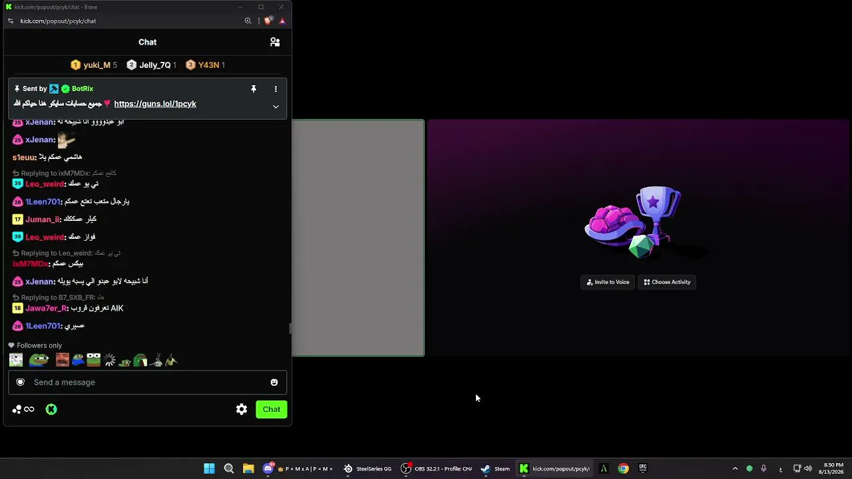Insert the smug Pepe frog emote
Image resolution: width=852 pixels, height=479 pixels.
pyautogui.click(x=39, y=360)
